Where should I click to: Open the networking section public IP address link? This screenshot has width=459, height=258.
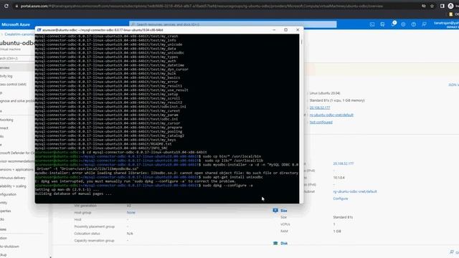pyautogui.click(x=343, y=163)
